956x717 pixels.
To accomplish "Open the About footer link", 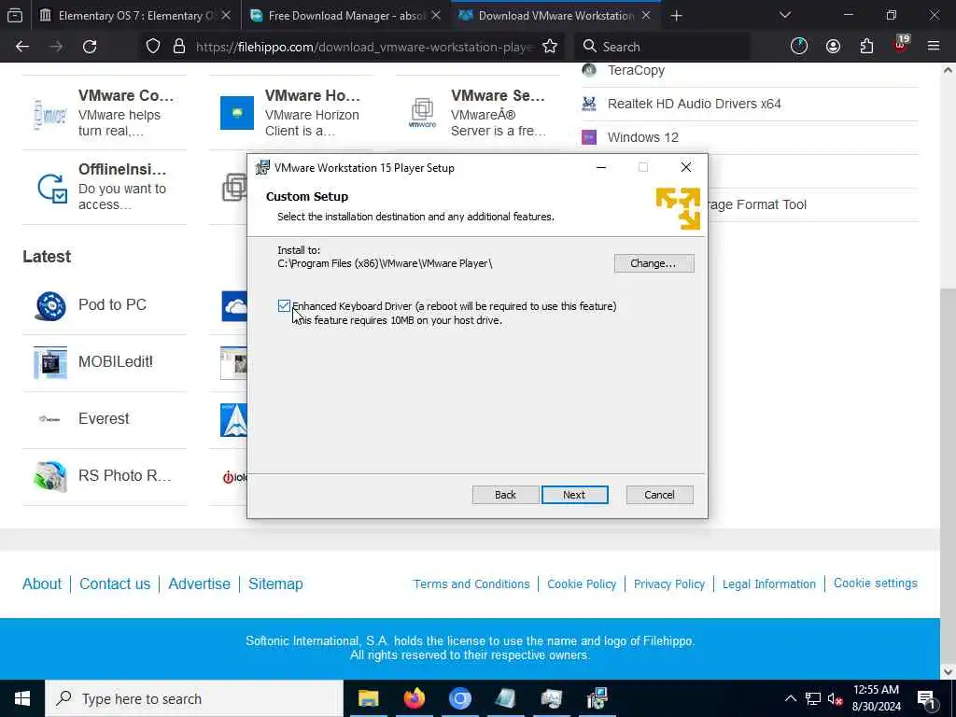I will pos(42,584).
